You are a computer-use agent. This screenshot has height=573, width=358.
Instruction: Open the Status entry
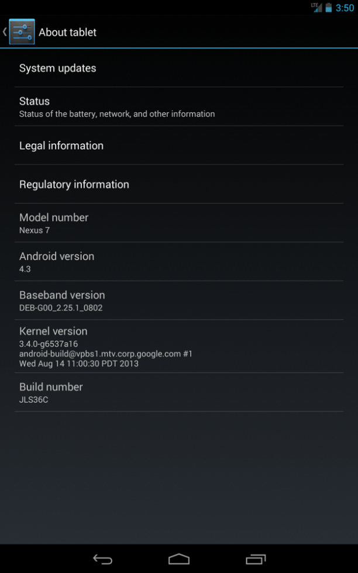[179, 106]
